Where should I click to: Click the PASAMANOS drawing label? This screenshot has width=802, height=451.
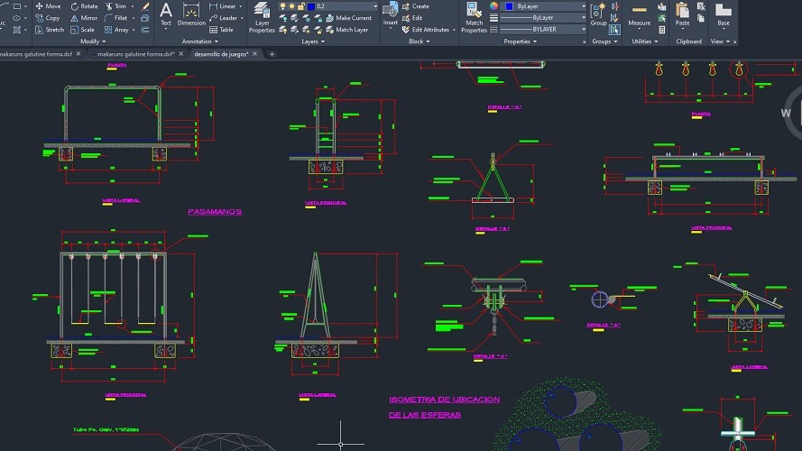tap(215, 212)
